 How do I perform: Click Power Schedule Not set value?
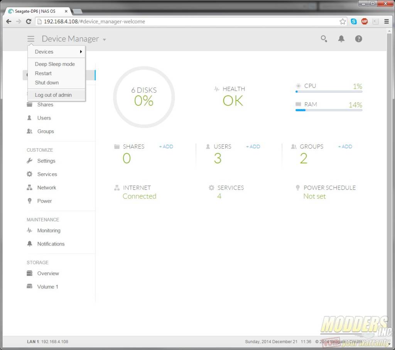click(314, 196)
